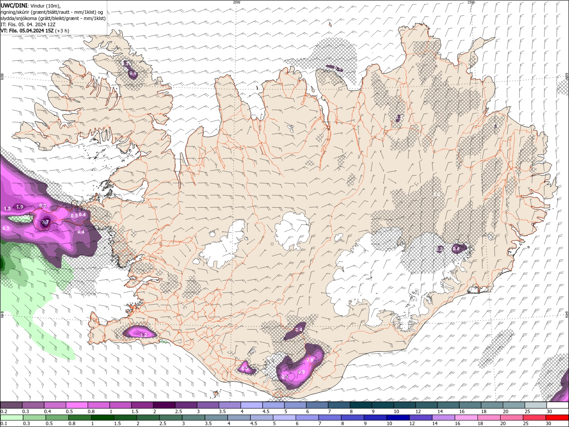
Task: Pick the light pink rain swatch between 16 and 18
Action: click(466, 418)
